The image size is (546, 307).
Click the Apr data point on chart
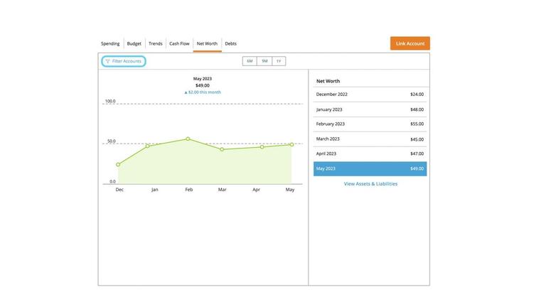262,147
